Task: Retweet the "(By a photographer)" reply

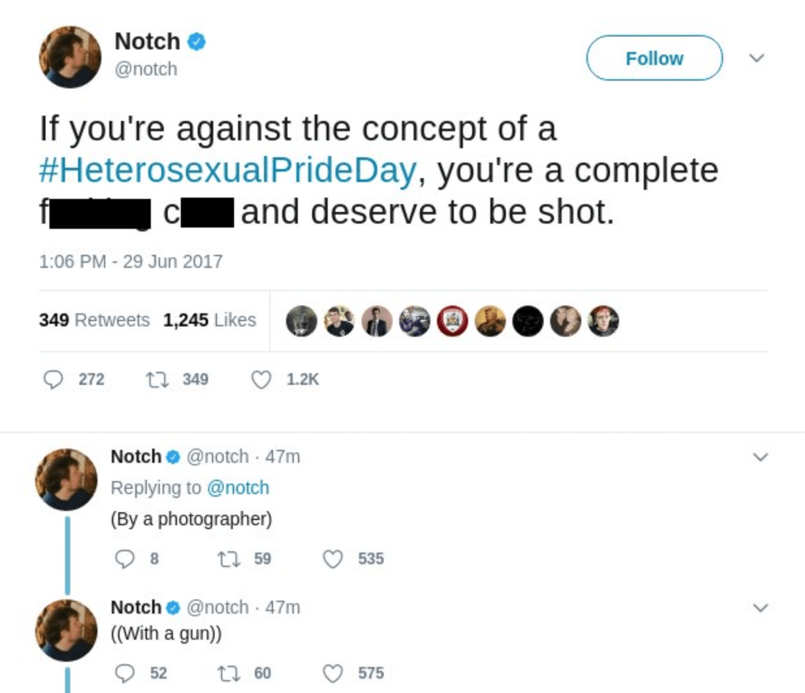Action: click(228, 559)
